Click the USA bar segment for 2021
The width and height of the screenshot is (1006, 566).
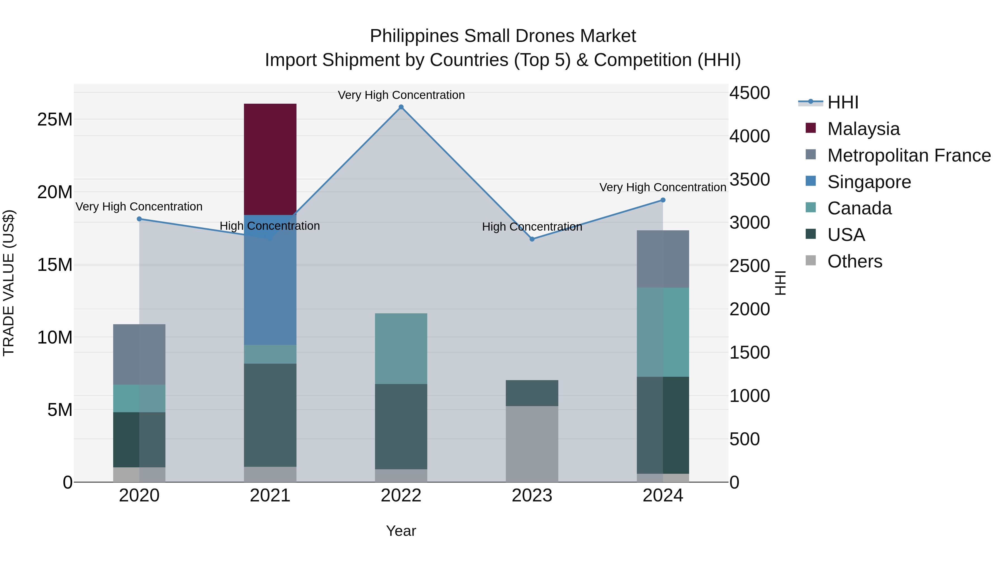270,416
